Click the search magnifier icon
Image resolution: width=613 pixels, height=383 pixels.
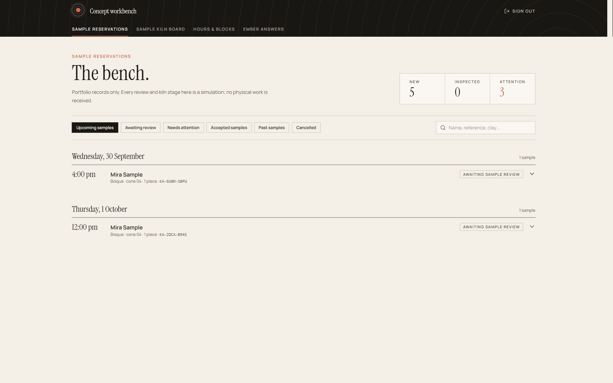click(x=443, y=128)
